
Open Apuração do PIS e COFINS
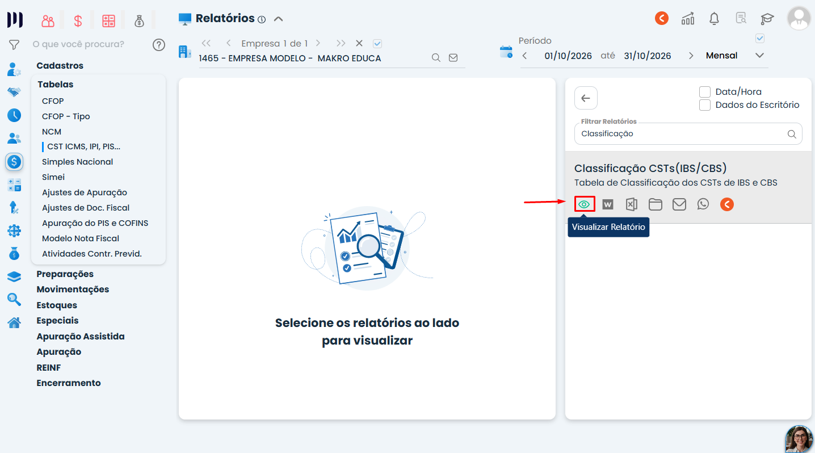95,223
